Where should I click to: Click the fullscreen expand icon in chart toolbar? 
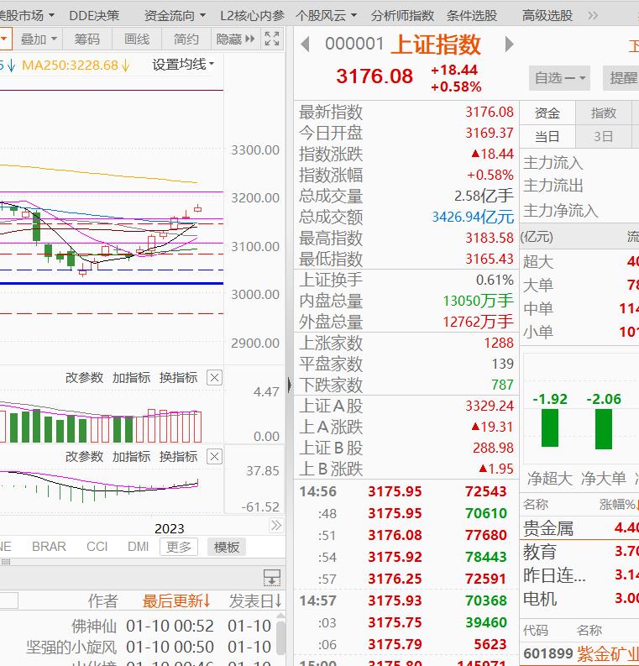[x=272, y=39]
